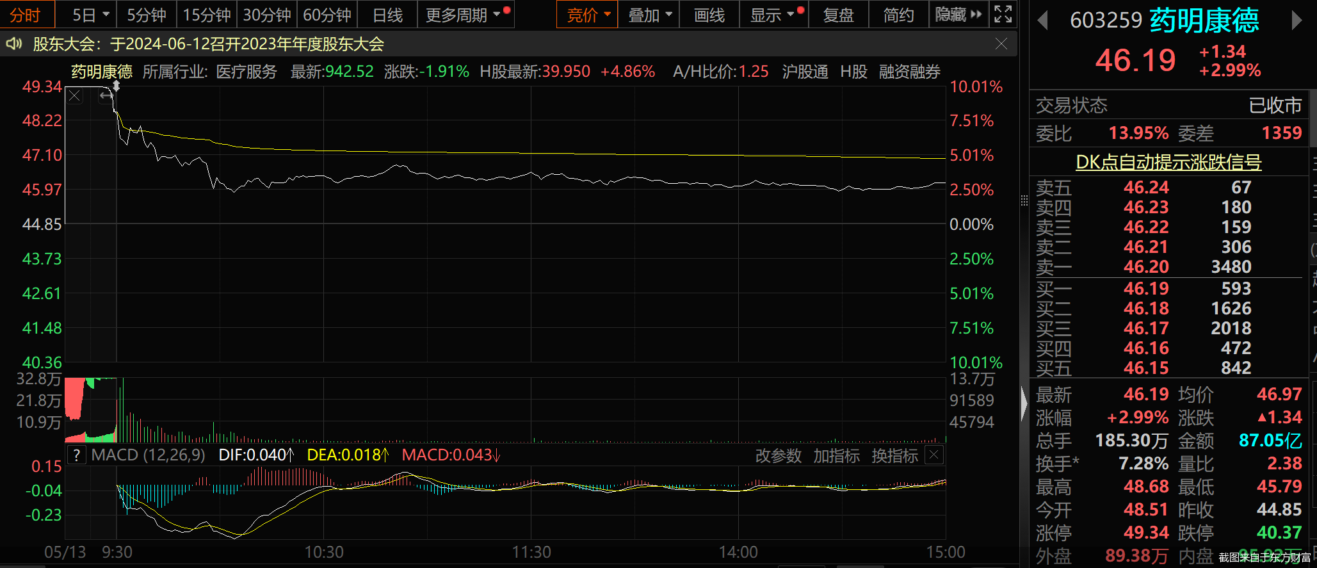
Task: Open the 5日 period dropdown
Action: pos(90,15)
